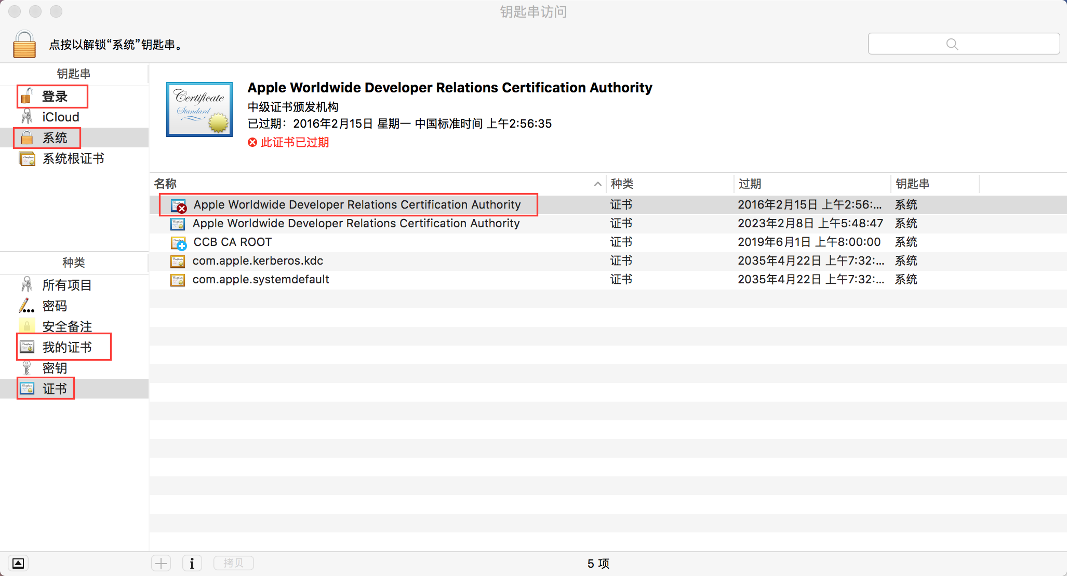1067x576 pixels.
Task: Click the padlock icon to unlock System keychain
Action: (24, 44)
